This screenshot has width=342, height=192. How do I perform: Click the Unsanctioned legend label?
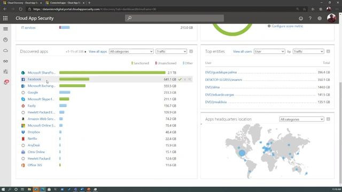tap(167, 63)
